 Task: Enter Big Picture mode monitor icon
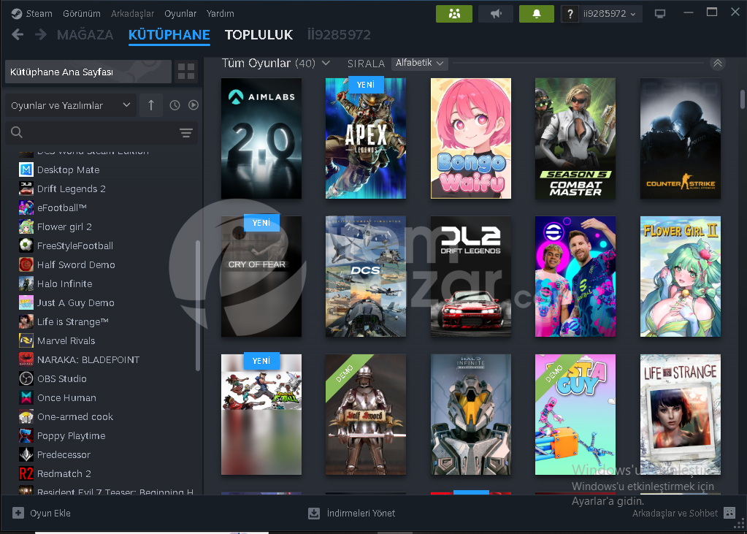[660, 14]
